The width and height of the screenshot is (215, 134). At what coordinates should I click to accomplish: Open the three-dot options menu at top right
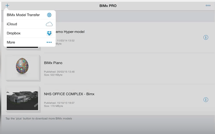tap(208, 6)
